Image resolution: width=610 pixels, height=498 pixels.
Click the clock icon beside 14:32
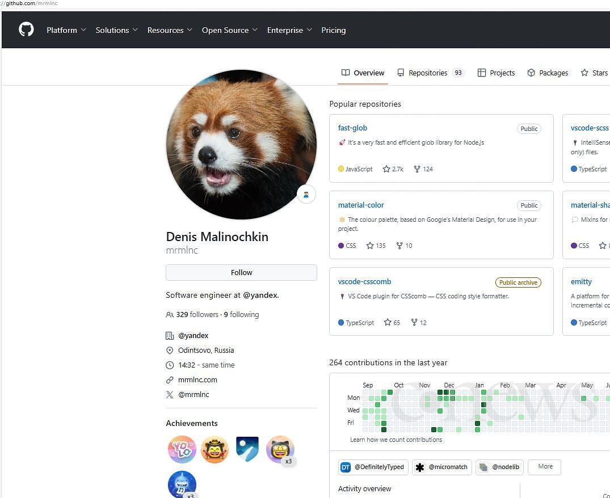click(170, 365)
